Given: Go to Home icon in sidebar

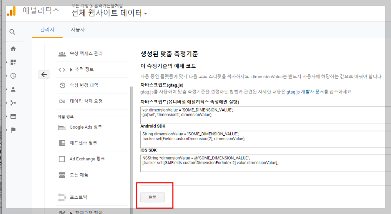Looking at the screenshot, I should tap(13, 49).
